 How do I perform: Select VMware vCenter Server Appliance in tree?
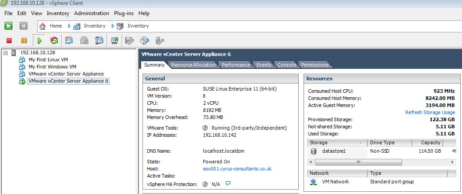click(x=66, y=74)
